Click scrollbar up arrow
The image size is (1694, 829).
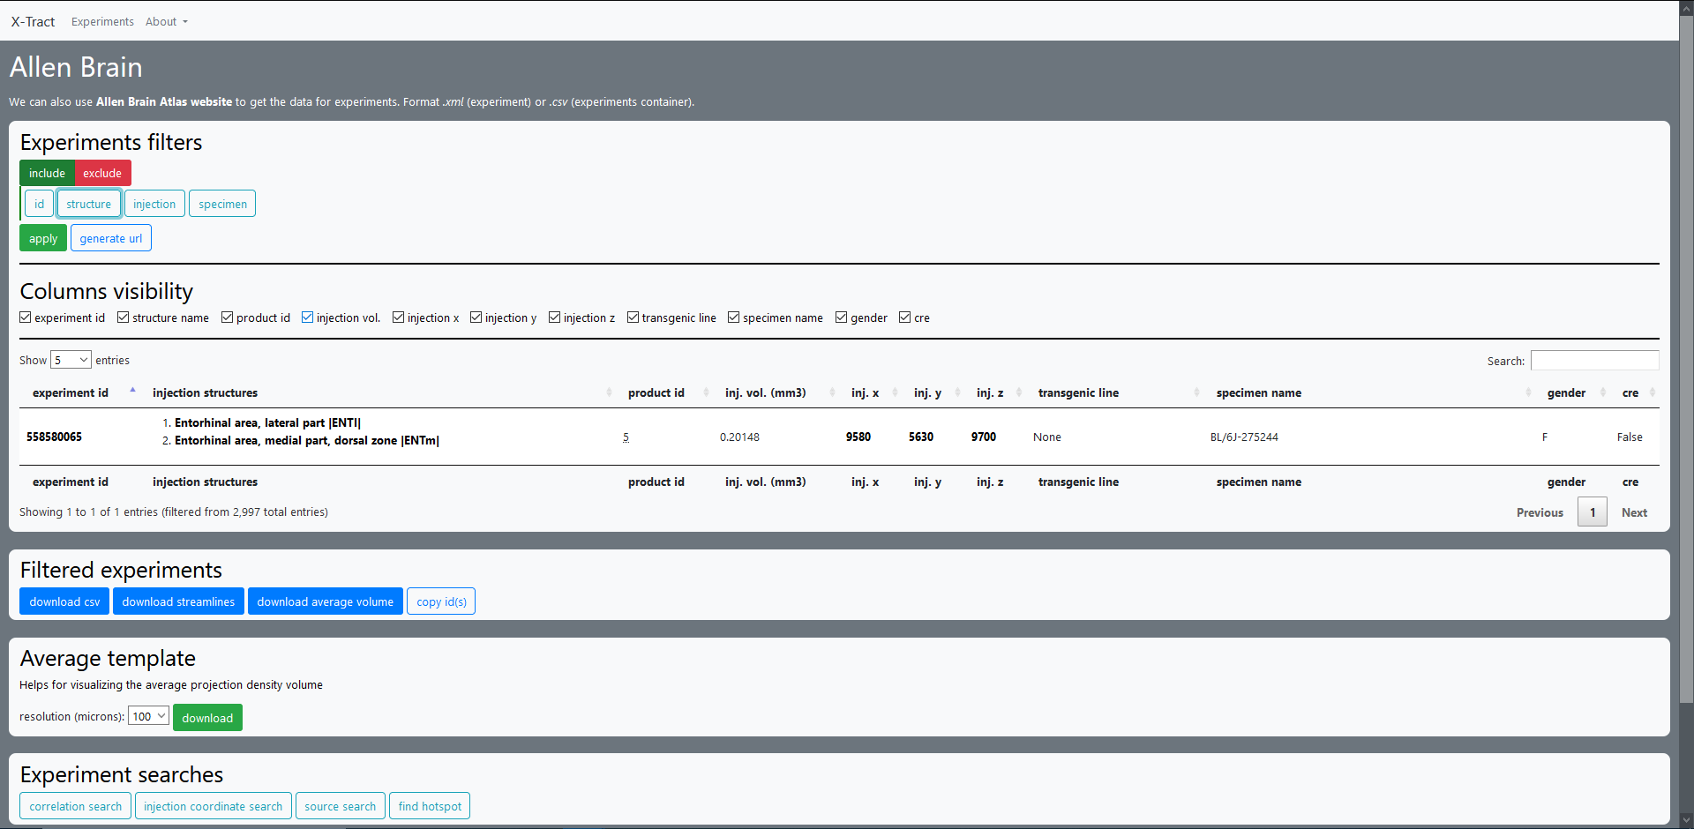[1686, 8]
